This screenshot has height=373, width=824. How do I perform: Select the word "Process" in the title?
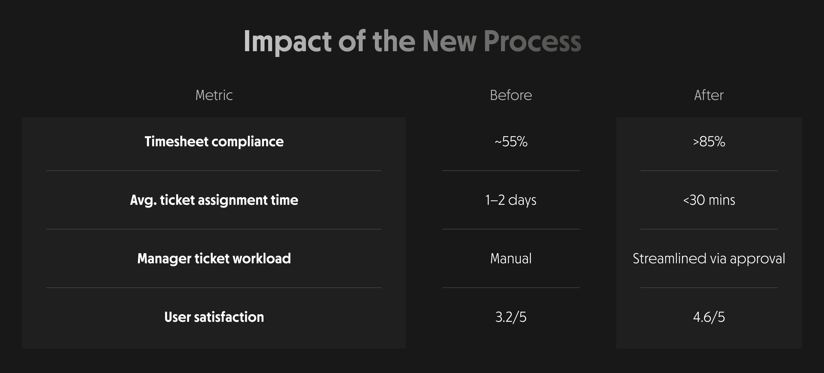(532, 41)
